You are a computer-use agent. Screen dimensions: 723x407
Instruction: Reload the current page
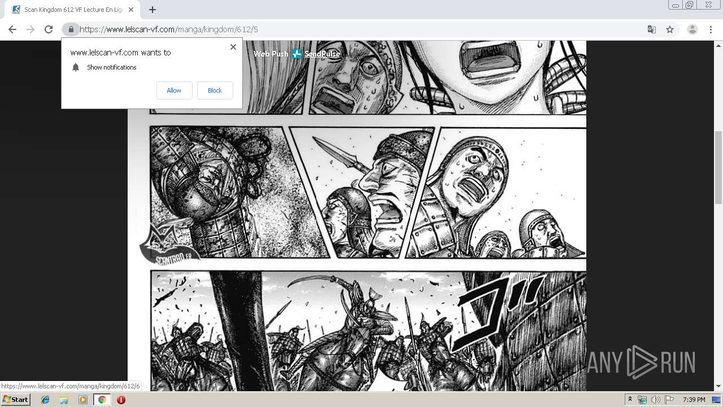pos(49,29)
